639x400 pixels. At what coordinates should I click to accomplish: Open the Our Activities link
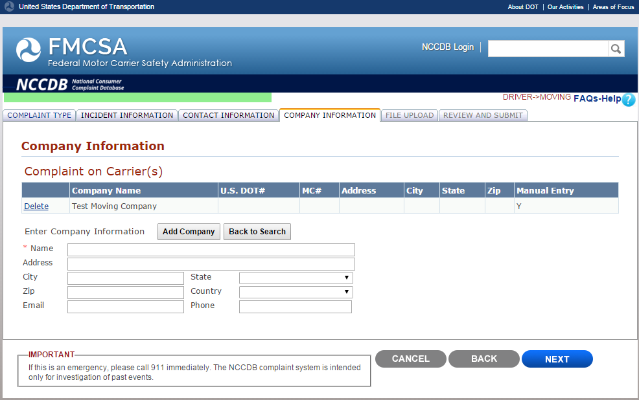click(565, 7)
